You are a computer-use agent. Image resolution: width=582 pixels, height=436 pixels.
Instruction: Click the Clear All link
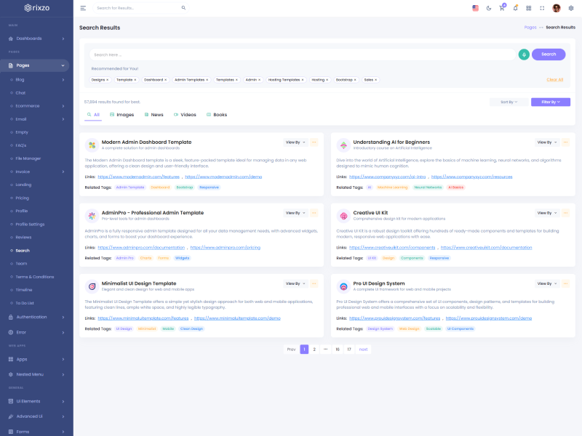point(554,80)
